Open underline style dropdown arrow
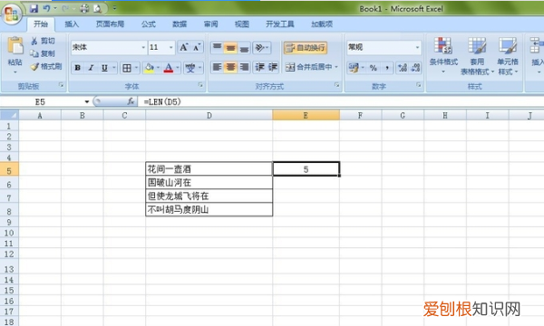The height and width of the screenshot is (326, 544). click(114, 68)
